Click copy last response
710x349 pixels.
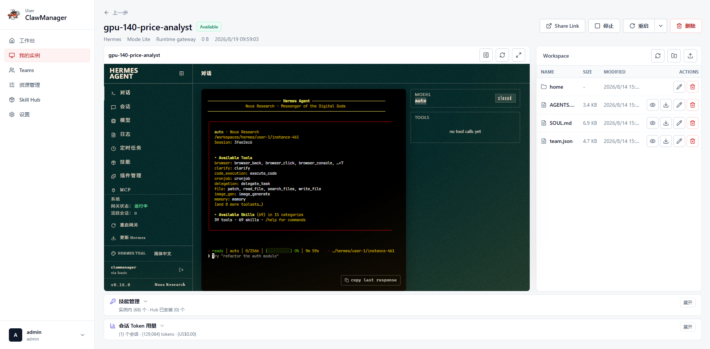click(371, 280)
